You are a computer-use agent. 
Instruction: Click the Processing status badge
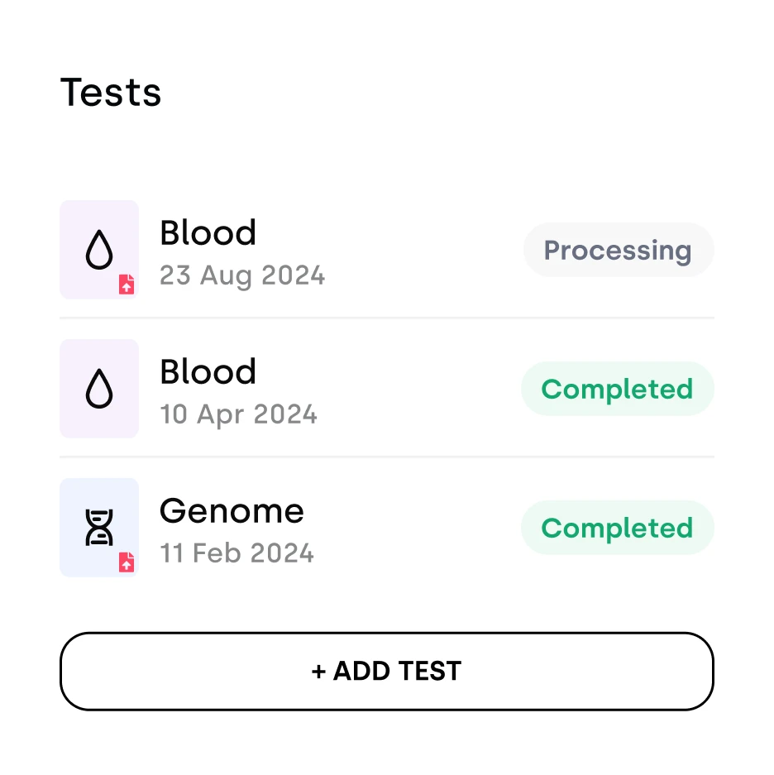[x=618, y=250]
